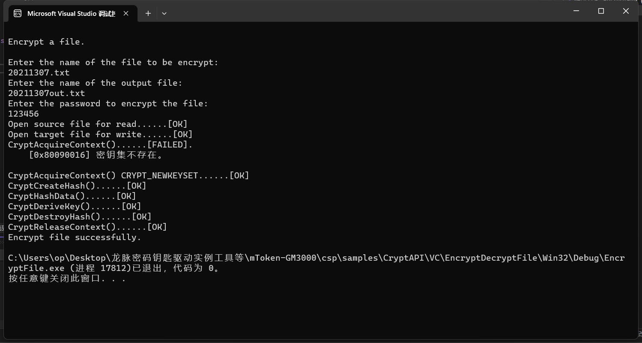Click the output file name 20211307out.txt
642x343 pixels.
pyautogui.click(x=46, y=93)
